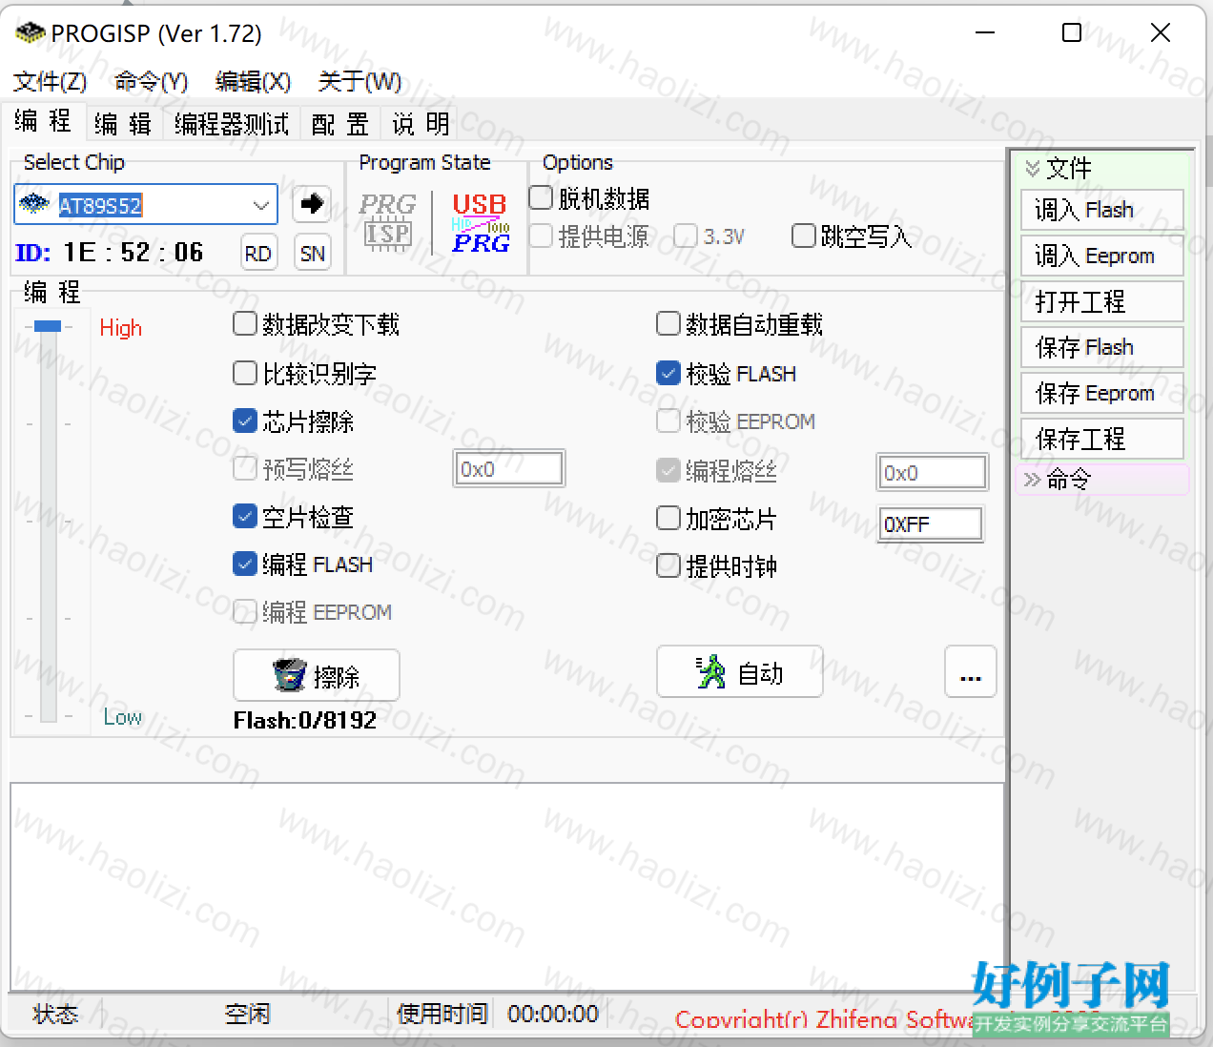Click 保存工程 save project button
This screenshot has height=1047, width=1213.
(x=1102, y=439)
